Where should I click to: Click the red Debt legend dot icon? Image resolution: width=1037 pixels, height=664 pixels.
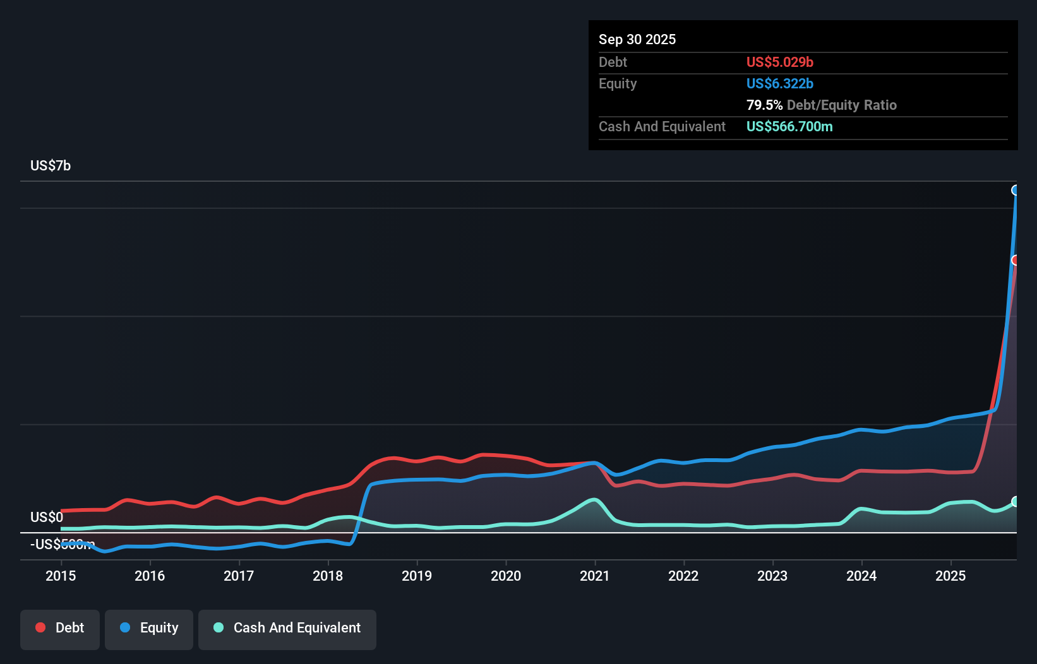coord(39,627)
